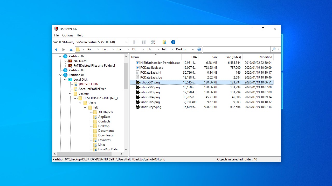Open the blue Help question-mark icon
Viewport: 332px width, 186px height.
click(173, 42)
